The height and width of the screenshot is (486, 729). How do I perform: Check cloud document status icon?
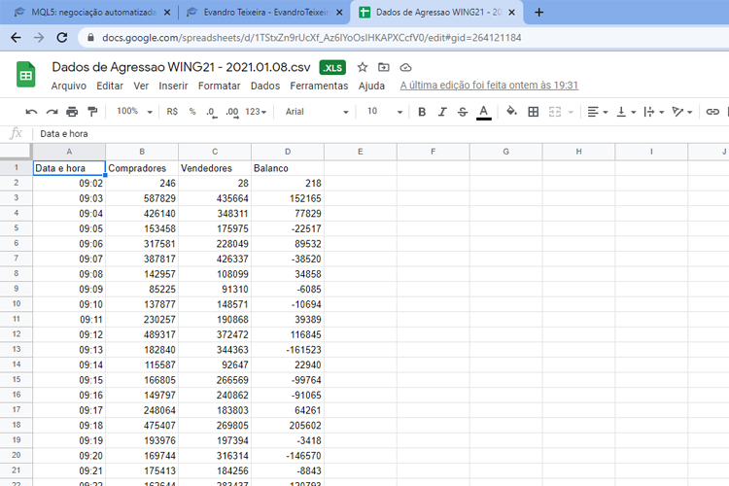point(405,67)
